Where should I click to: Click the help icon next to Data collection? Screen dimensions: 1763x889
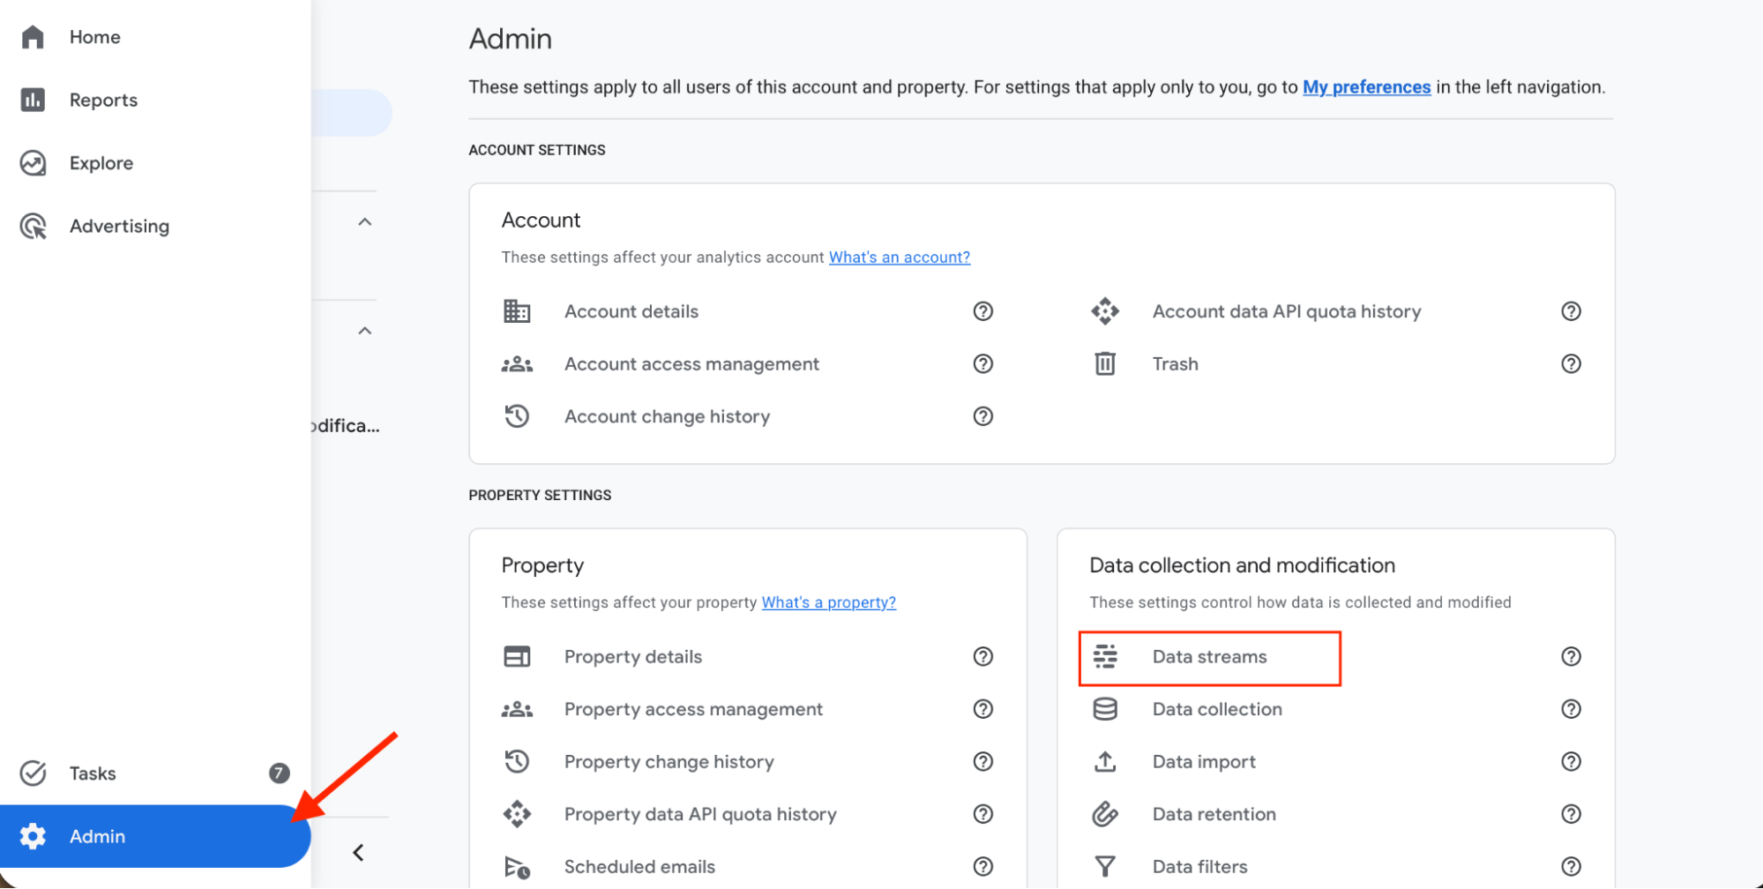[1571, 708]
